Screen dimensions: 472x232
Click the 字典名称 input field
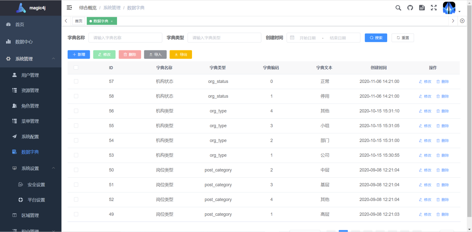click(x=125, y=37)
